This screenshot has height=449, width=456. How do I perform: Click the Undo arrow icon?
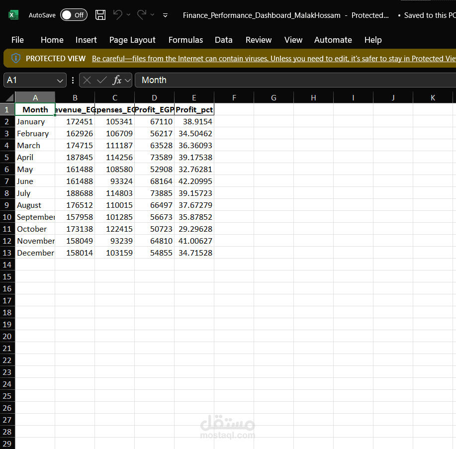pos(118,14)
